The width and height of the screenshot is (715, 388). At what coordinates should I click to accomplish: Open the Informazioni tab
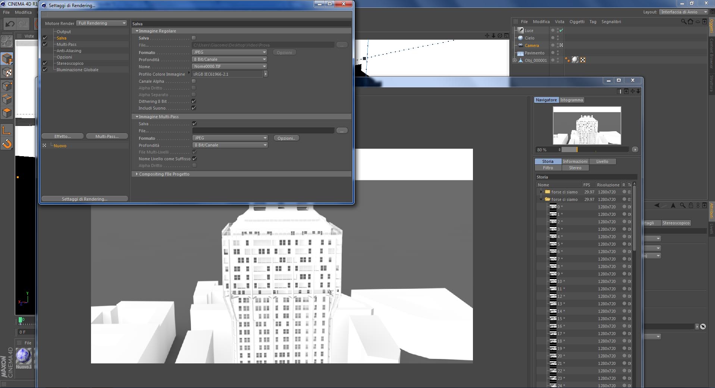click(x=575, y=161)
